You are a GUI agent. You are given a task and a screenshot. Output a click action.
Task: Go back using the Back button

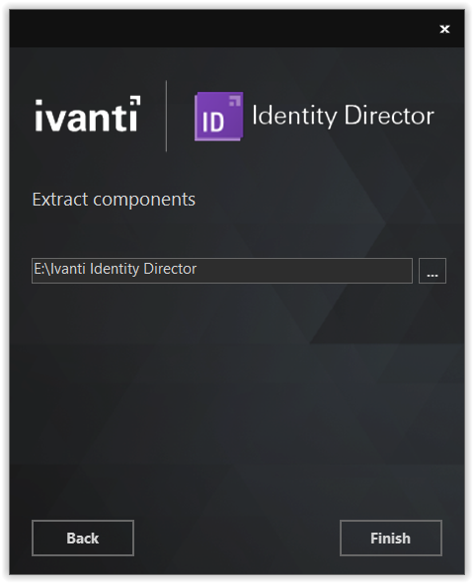[83, 538]
